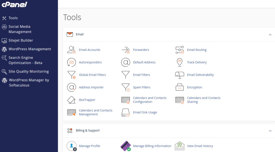Open the Email Deliverability link
This screenshot has width=275, height=152.
coord(200,75)
